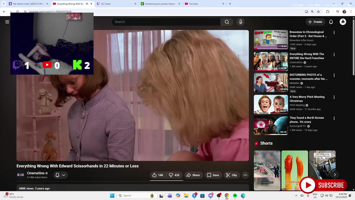Image resolution: width=355 pixels, height=200 pixels.
Task: Click the search magnifier button
Action: click(227, 22)
